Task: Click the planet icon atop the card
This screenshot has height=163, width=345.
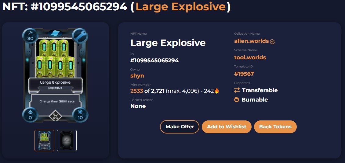Action: [x=55, y=33]
